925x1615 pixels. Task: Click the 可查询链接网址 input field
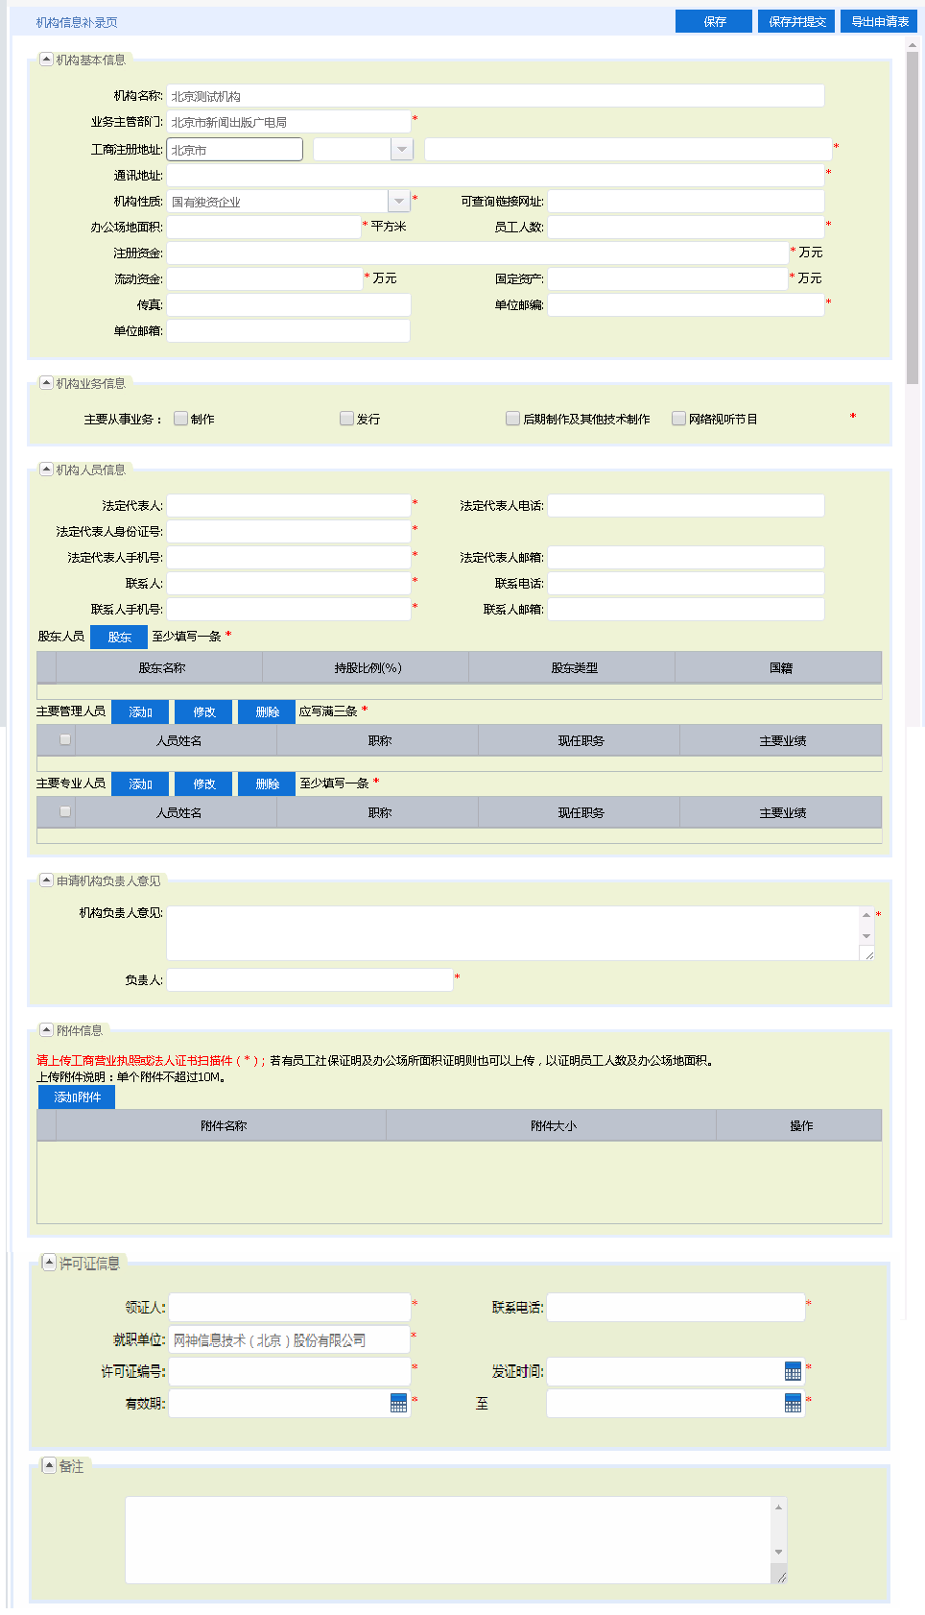686,201
